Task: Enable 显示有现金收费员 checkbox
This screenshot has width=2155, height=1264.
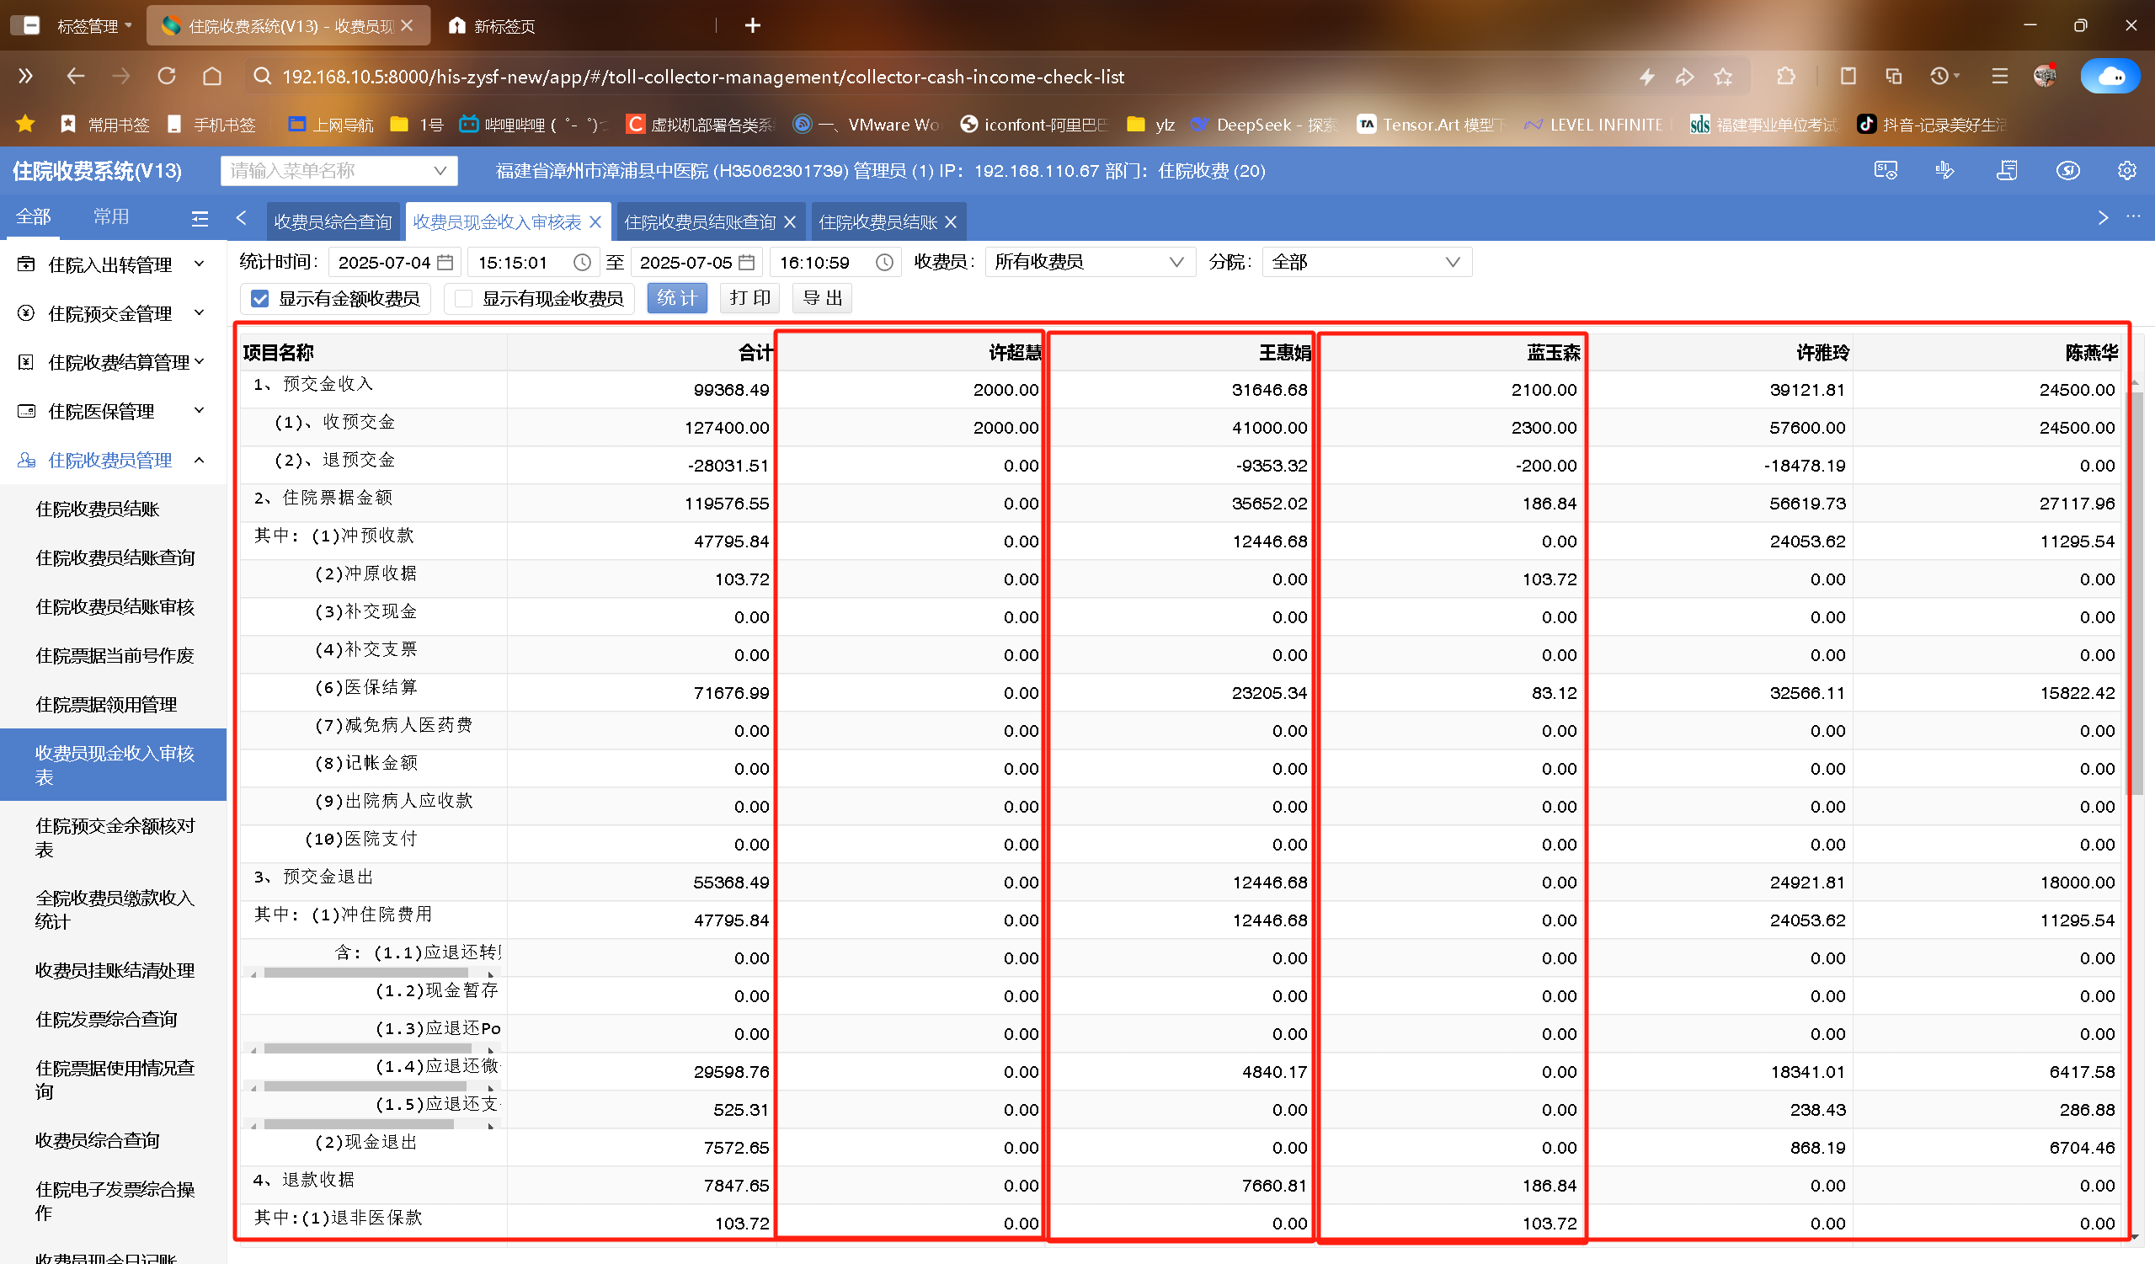Action: (464, 298)
